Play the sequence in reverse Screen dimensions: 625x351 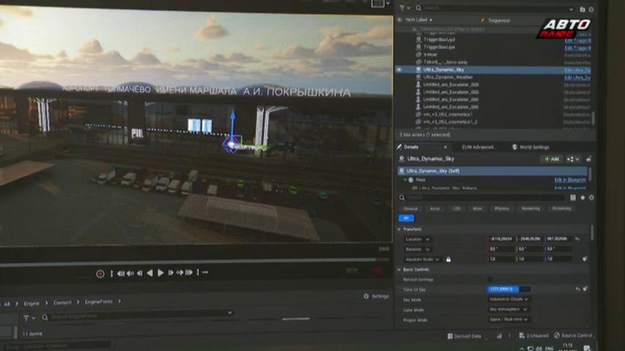click(150, 273)
